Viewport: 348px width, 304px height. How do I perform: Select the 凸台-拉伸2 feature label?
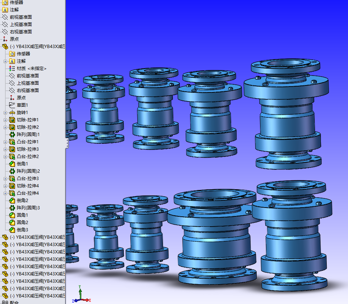(28, 157)
